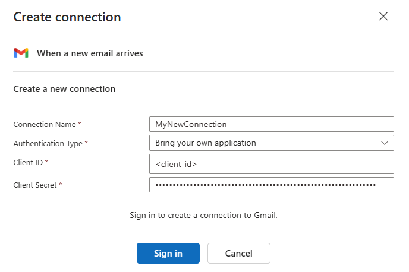This screenshot has height=272, width=409.
Task: Click the 'Sign in to create a connection' message
Action: [203, 215]
